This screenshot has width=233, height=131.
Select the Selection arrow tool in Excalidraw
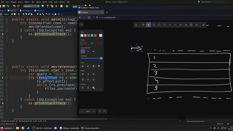pos(149,25)
